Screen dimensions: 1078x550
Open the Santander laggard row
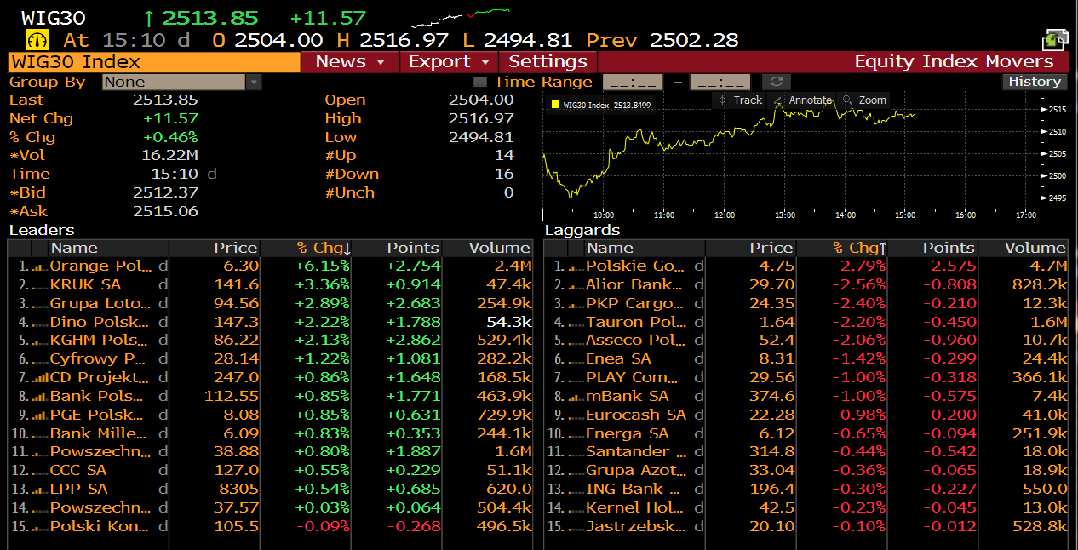[x=806, y=452]
